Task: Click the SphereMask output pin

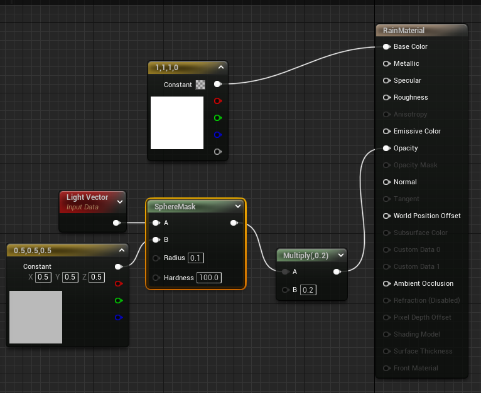Action: [x=234, y=223]
